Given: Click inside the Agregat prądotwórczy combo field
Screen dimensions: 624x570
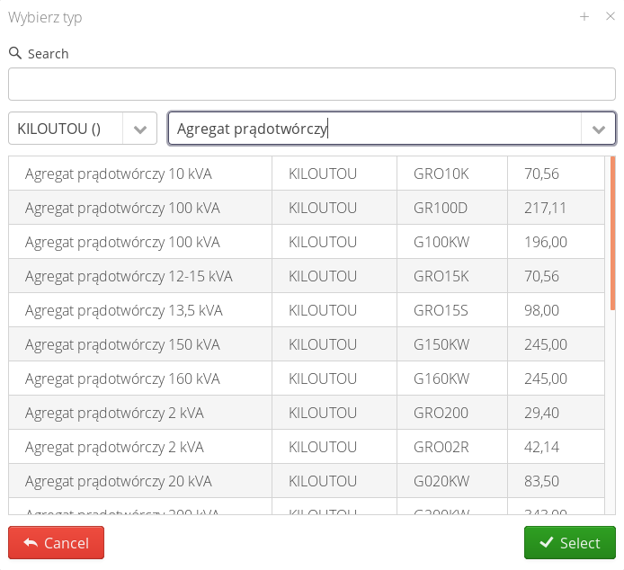Looking at the screenshot, I should point(374,129).
